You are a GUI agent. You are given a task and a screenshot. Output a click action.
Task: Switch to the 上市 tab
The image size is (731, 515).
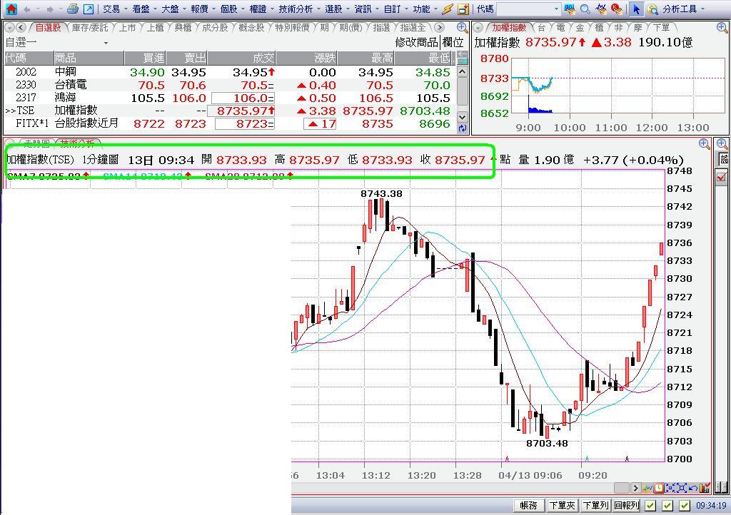pos(127,28)
